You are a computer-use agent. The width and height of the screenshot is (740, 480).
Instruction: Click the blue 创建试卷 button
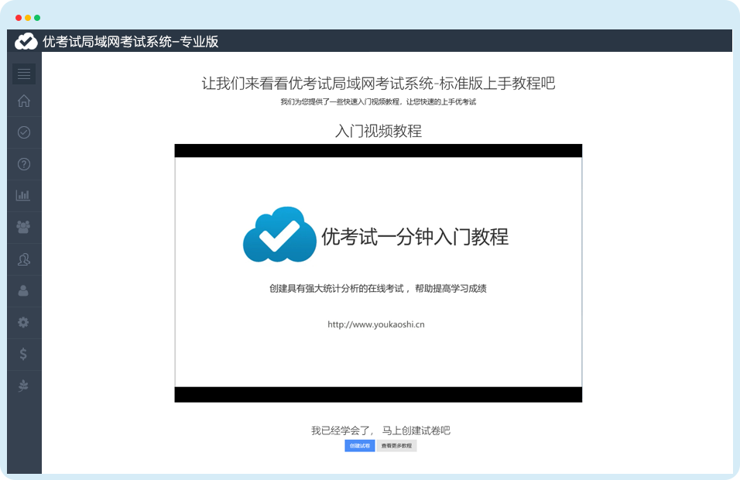click(x=359, y=446)
